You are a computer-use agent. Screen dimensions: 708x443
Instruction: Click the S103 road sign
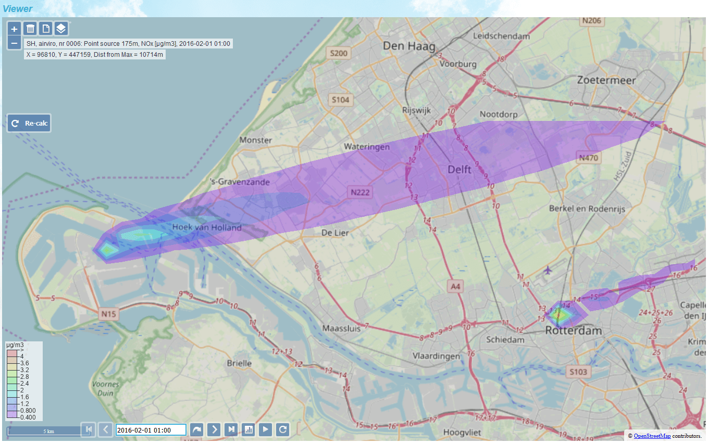pos(578,372)
